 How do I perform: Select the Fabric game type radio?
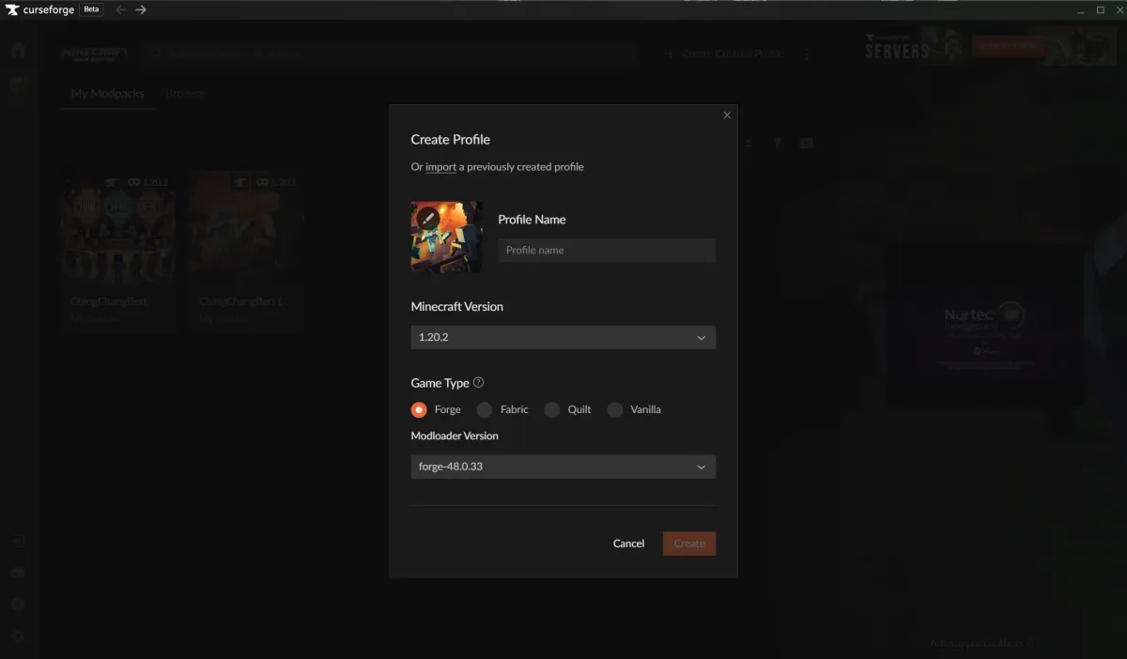[x=485, y=410]
